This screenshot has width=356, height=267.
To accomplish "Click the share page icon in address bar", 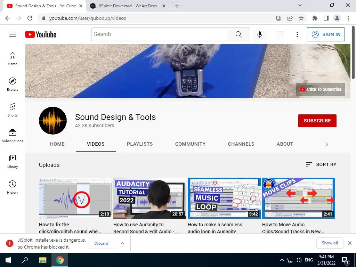I will [290, 18].
